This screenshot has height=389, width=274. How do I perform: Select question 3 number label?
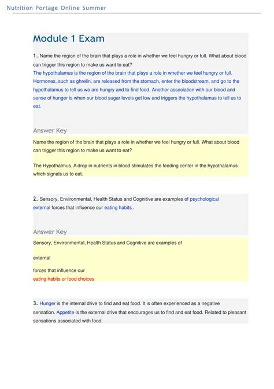pyautogui.click(x=35, y=303)
